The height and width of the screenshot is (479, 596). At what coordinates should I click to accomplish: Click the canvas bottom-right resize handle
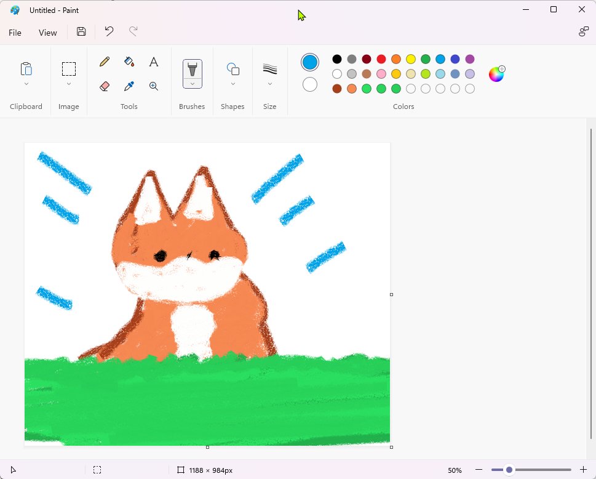pyautogui.click(x=392, y=447)
